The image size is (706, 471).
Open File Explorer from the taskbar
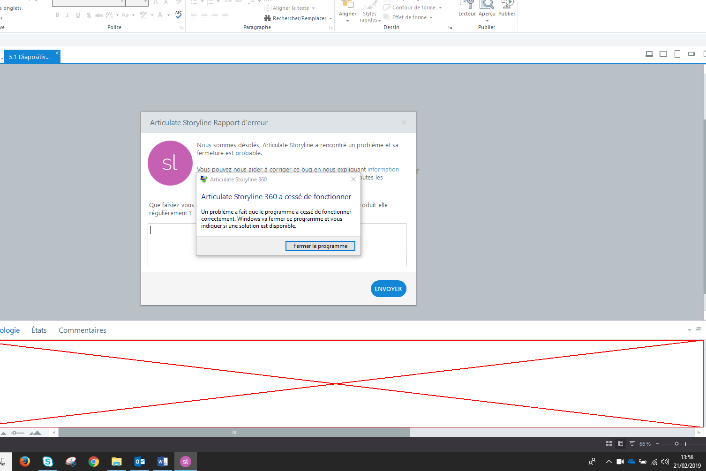pos(117,462)
